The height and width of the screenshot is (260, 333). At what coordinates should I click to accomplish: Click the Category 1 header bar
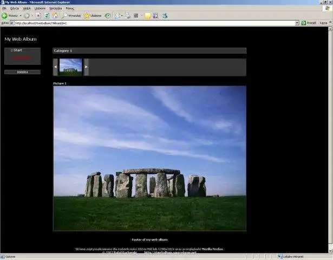[x=149, y=51]
